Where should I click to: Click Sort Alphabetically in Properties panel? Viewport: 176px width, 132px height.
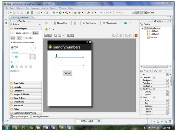point(155,71)
